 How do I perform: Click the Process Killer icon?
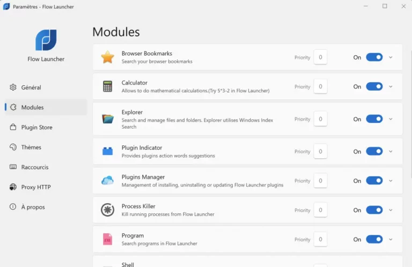tap(108, 210)
